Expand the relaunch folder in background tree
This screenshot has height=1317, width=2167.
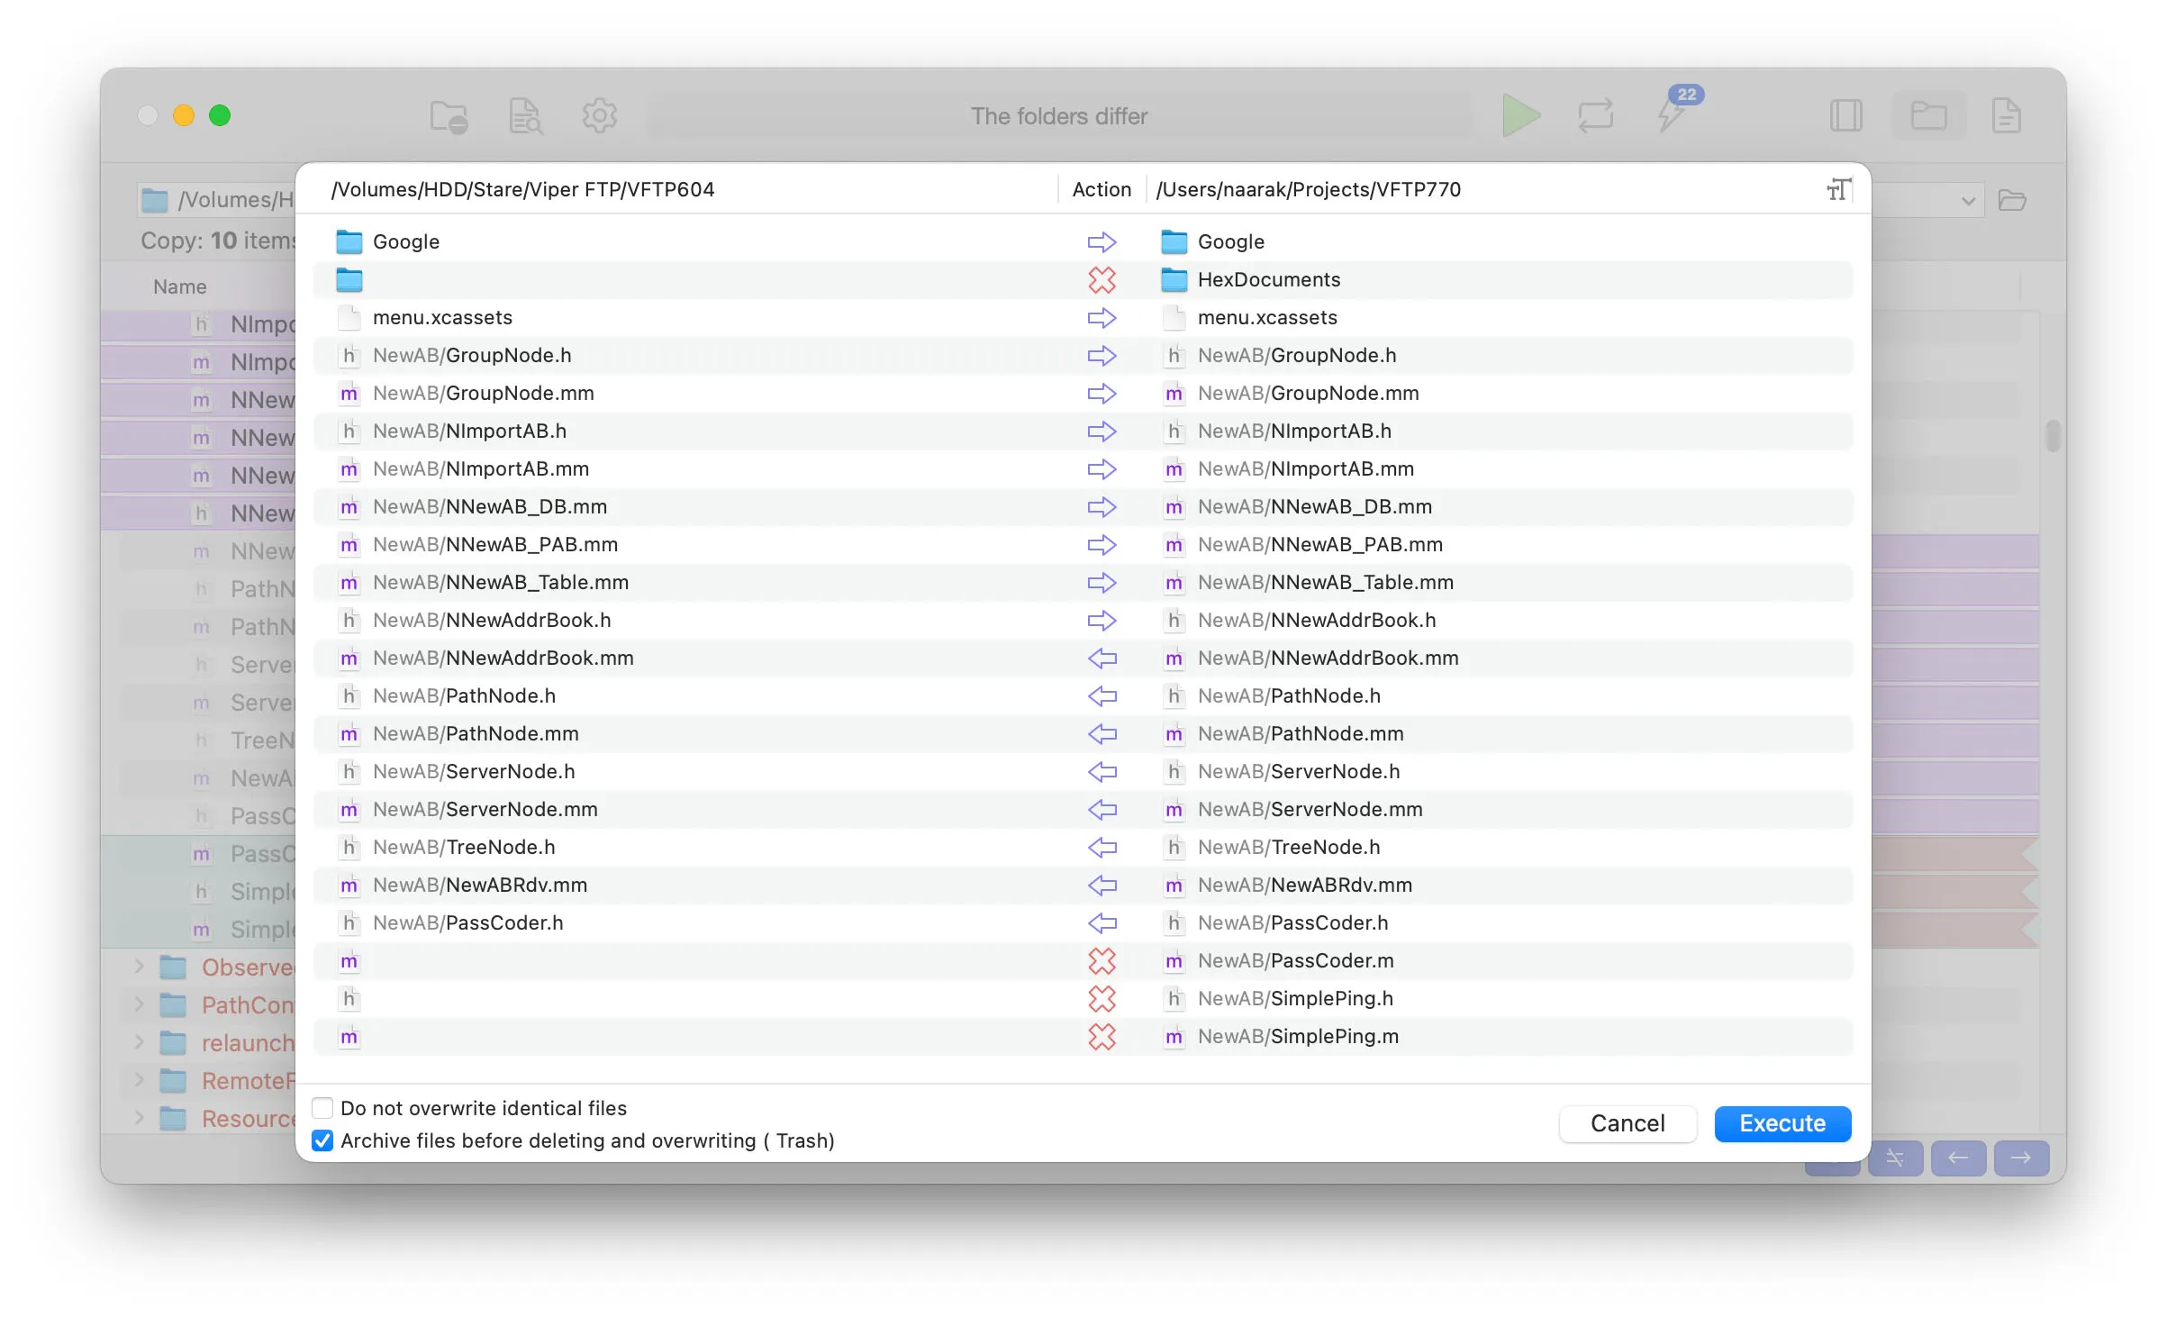point(139,1042)
